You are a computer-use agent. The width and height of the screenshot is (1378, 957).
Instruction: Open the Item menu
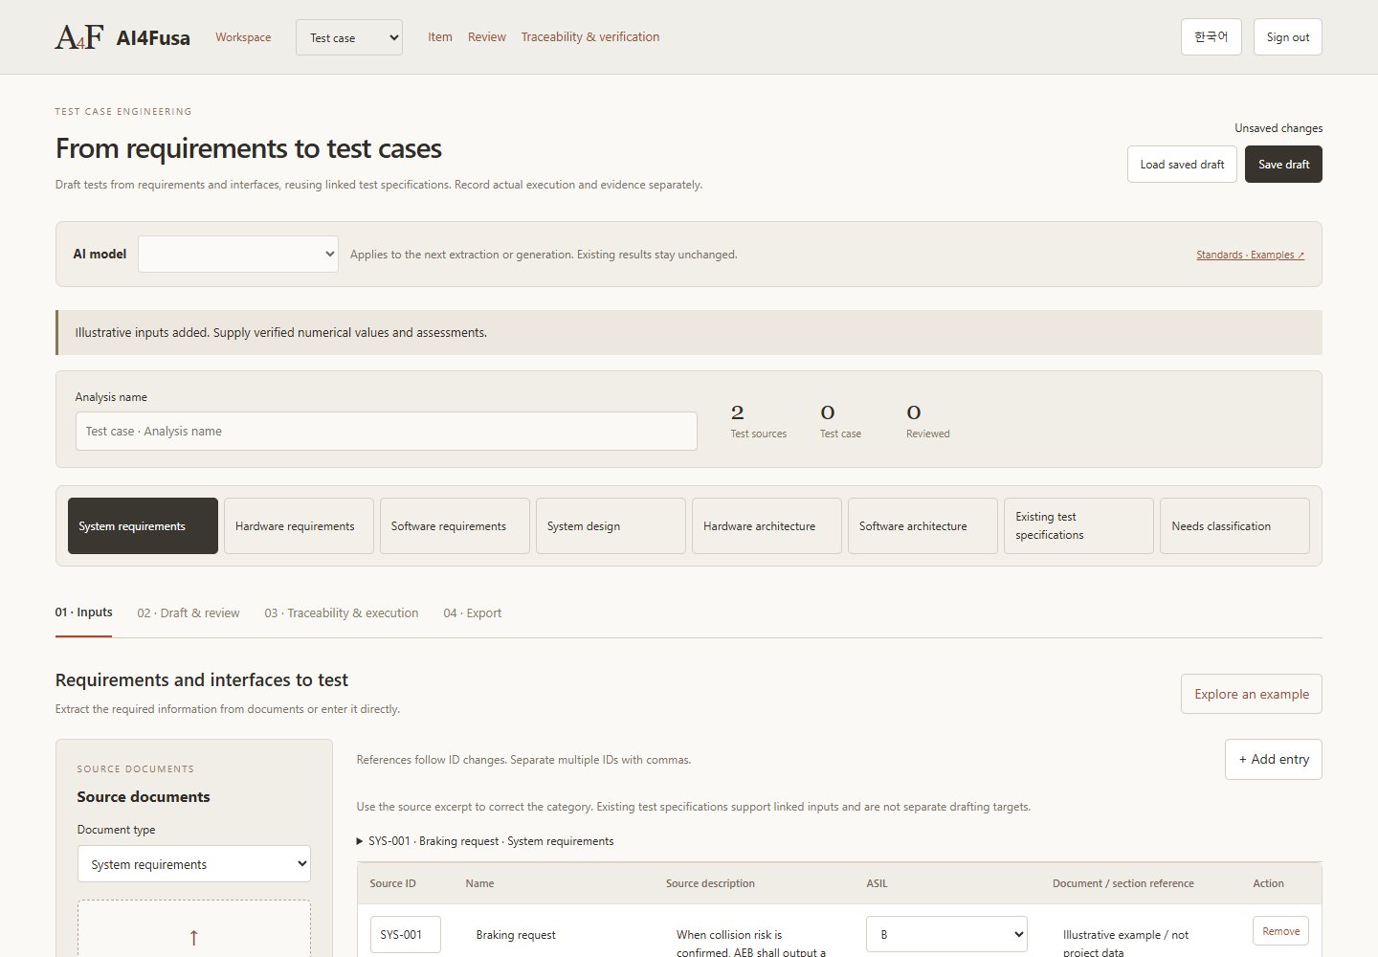pyautogui.click(x=440, y=37)
